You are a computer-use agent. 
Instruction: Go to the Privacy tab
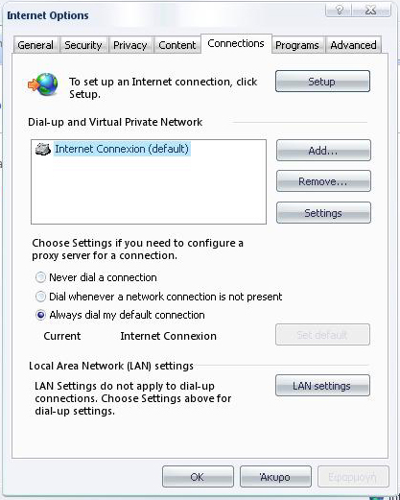[130, 45]
